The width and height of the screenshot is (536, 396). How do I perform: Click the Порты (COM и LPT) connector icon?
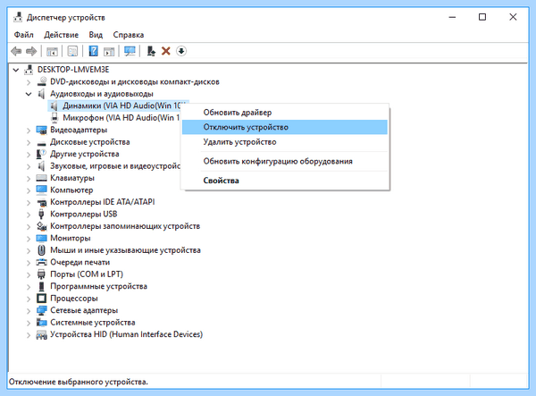pos(41,274)
